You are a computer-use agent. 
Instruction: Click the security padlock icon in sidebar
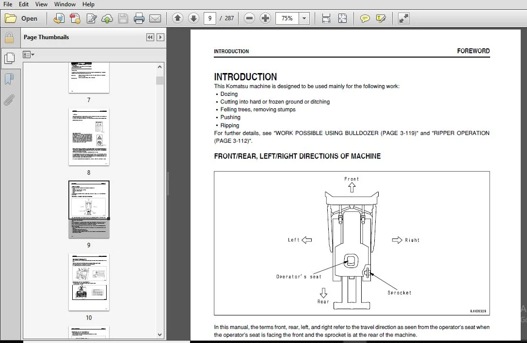[x=9, y=38]
